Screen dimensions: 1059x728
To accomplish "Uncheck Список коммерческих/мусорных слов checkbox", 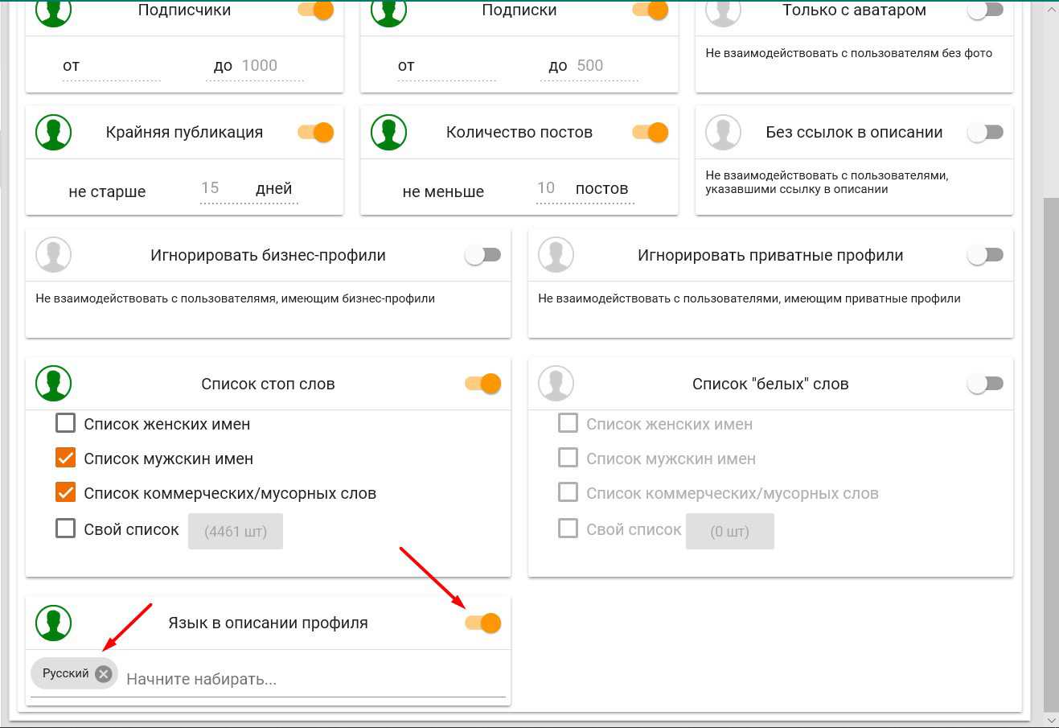I will pyautogui.click(x=65, y=492).
